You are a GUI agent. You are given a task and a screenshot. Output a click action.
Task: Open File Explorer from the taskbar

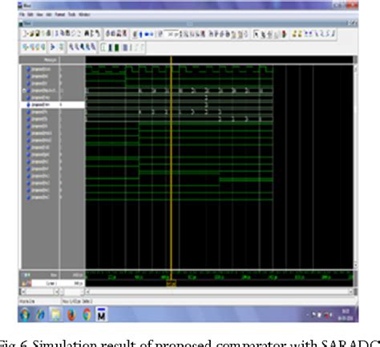pyautogui.click(x=55, y=315)
